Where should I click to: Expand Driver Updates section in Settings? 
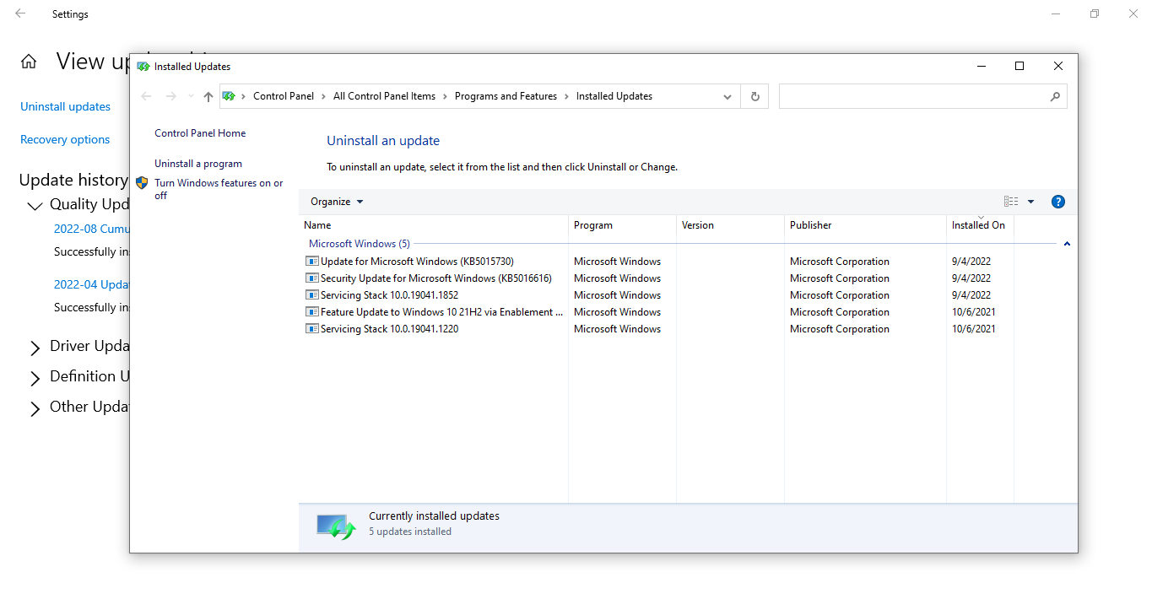tap(35, 348)
